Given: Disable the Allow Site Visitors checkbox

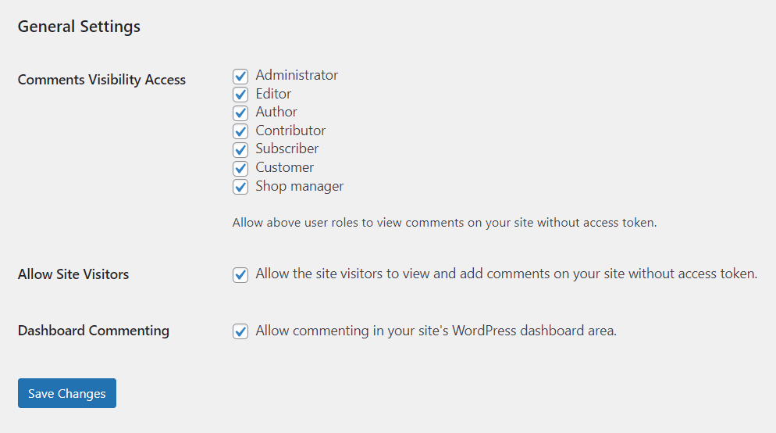Looking at the screenshot, I should coord(240,275).
